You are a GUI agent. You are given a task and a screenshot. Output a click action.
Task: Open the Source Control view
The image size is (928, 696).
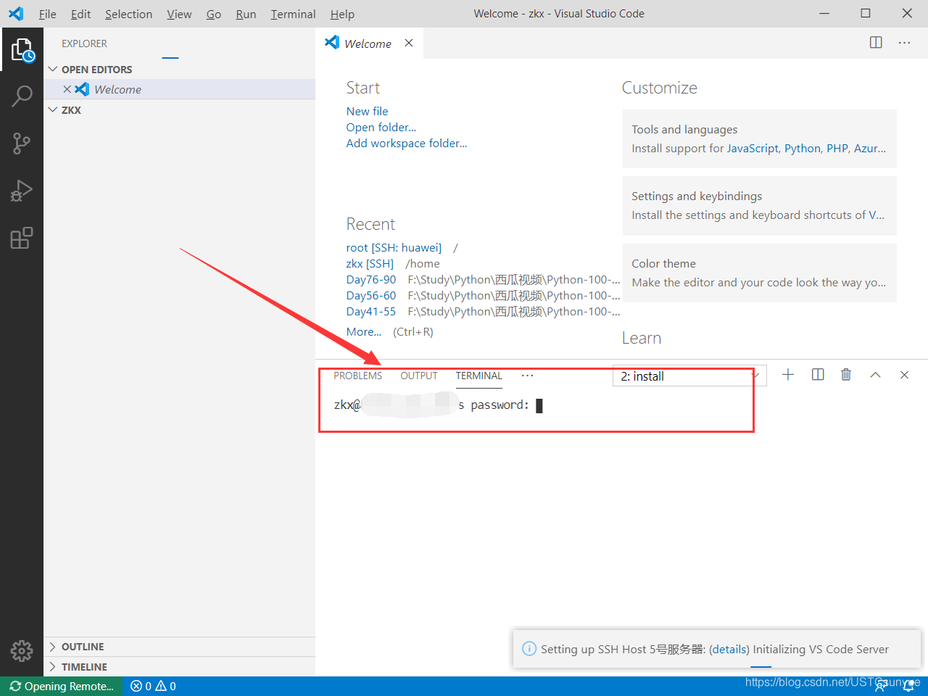pos(22,144)
